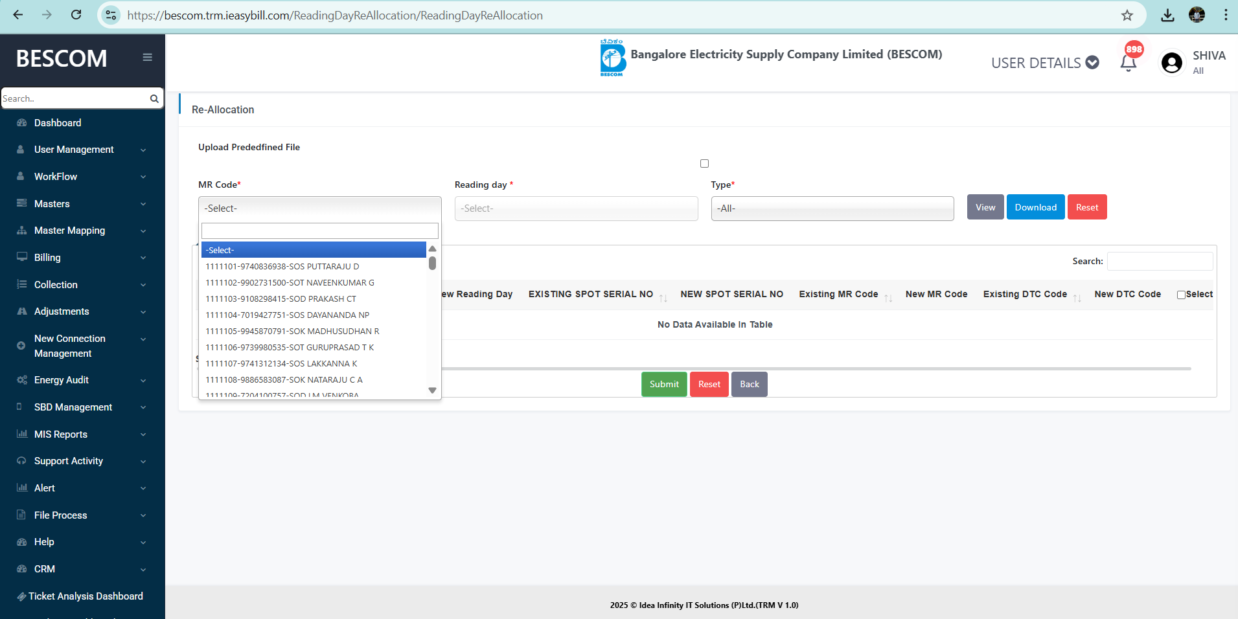This screenshot has width=1238, height=619.
Task: Choose 1111103 PRAKASH CT option
Action: [x=314, y=298]
